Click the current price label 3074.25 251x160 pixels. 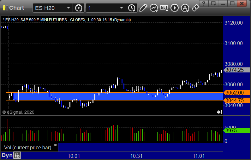click(236, 70)
